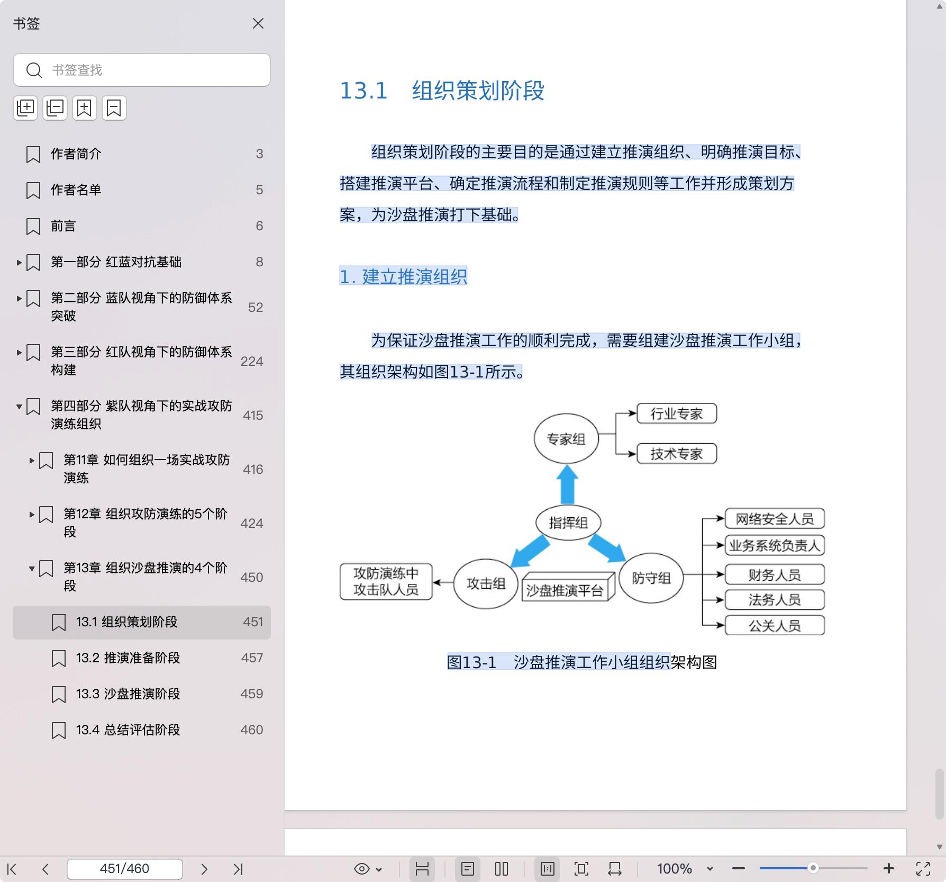Image resolution: width=946 pixels, height=882 pixels.
Task: Collapse 第13章 组织沙盘推演的4个阶段
Action: (x=32, y=569)
